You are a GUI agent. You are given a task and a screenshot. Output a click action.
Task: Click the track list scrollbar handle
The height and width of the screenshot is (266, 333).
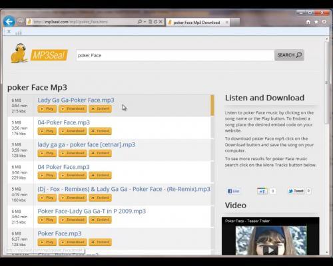click(x=212, y=105)
